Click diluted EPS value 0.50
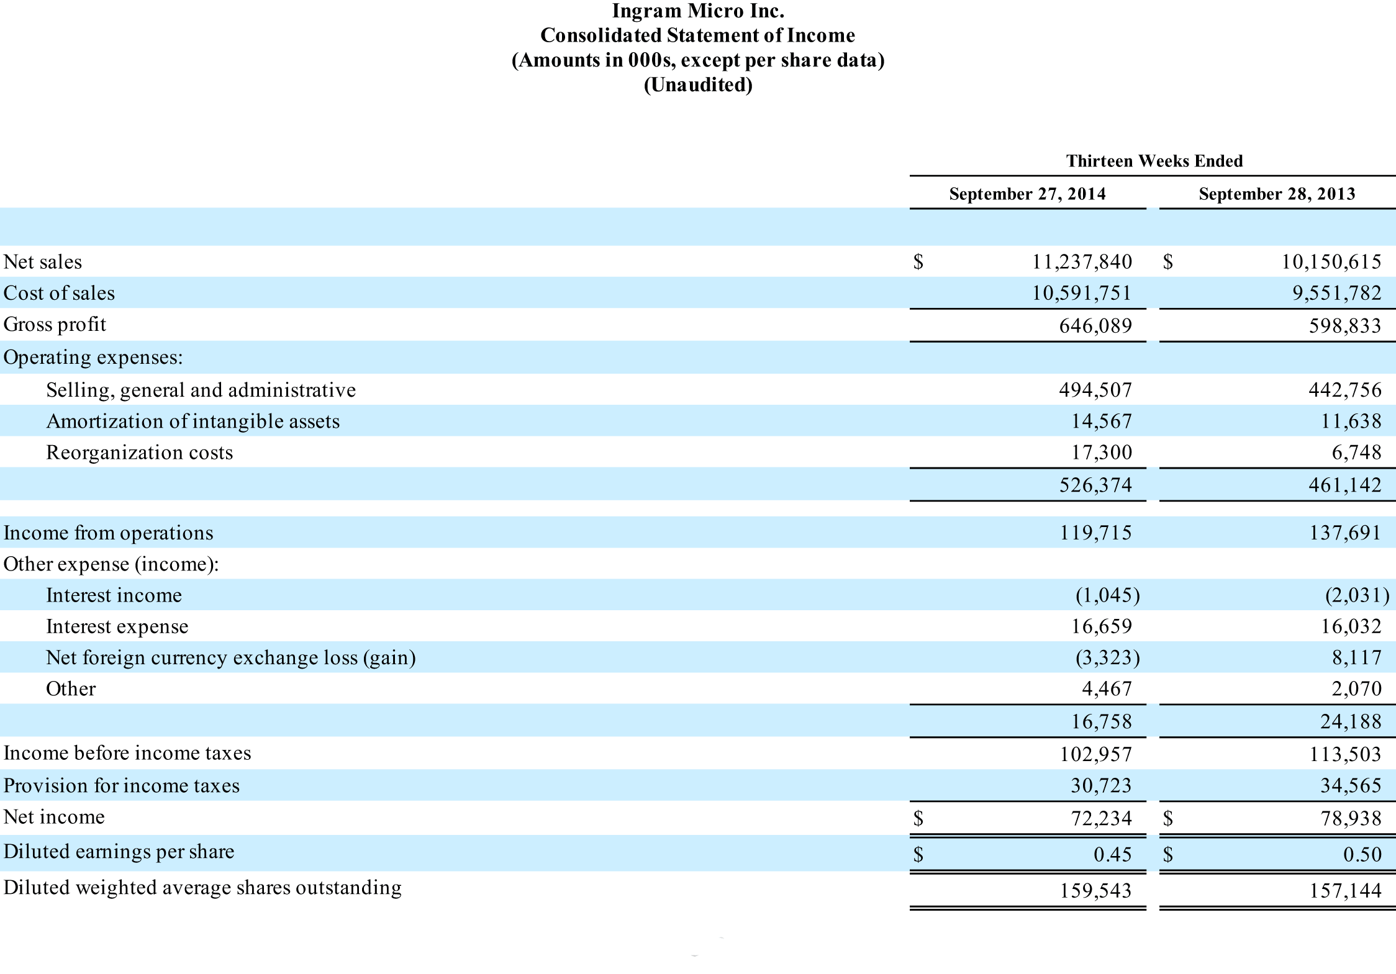The image size is (1396, 974). point(1363,854)
